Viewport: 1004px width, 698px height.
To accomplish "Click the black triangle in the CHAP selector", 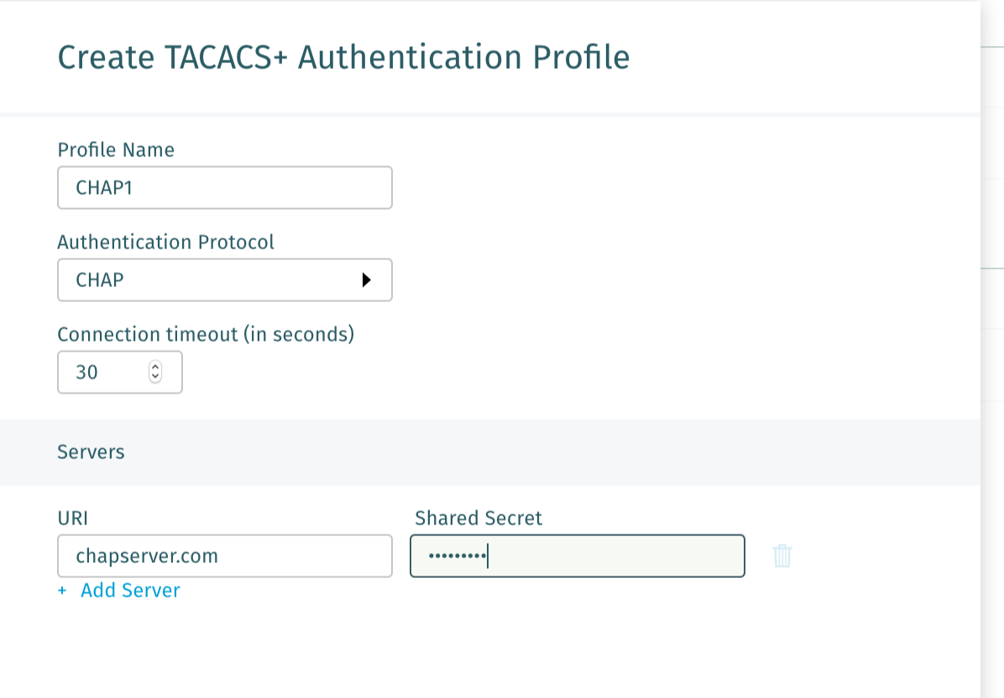I will tap(367, 279).
